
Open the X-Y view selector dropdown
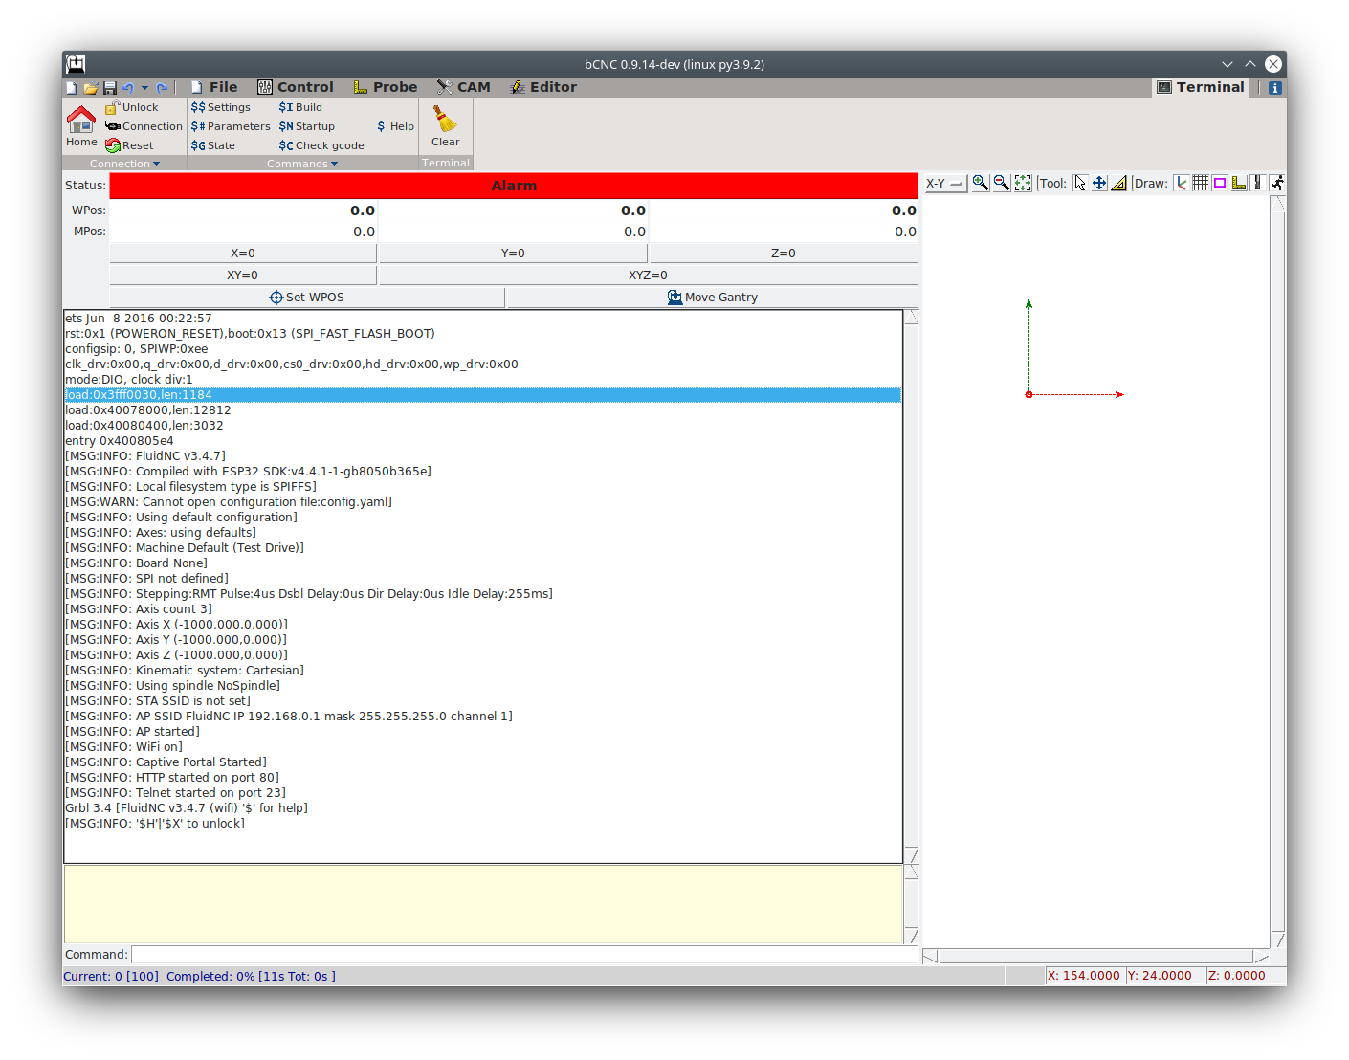pos(945,183)
